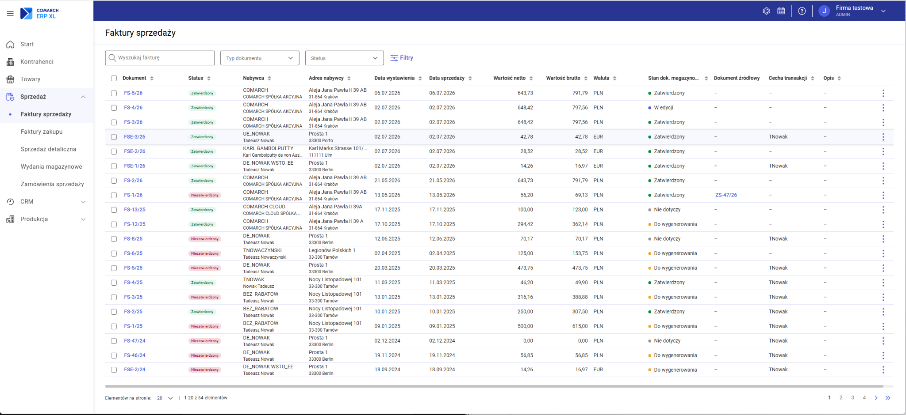Go to Kontrahenci in the sidebar

tap(37, 62)
